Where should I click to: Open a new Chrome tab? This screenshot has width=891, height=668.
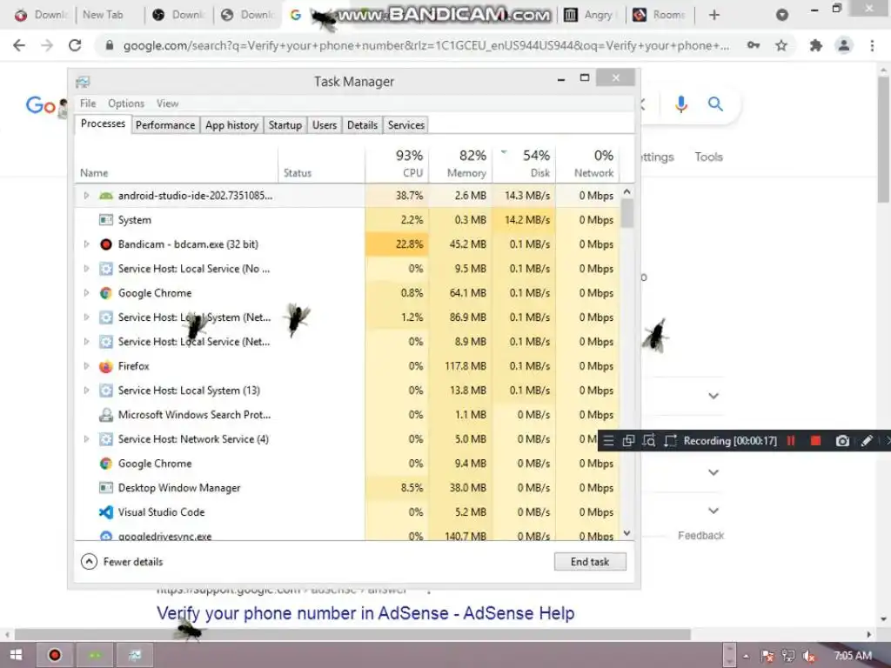point(714,16)
